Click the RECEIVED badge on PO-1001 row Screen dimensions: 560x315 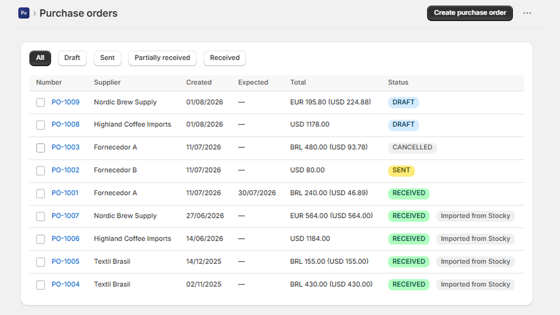click(409, 193)
